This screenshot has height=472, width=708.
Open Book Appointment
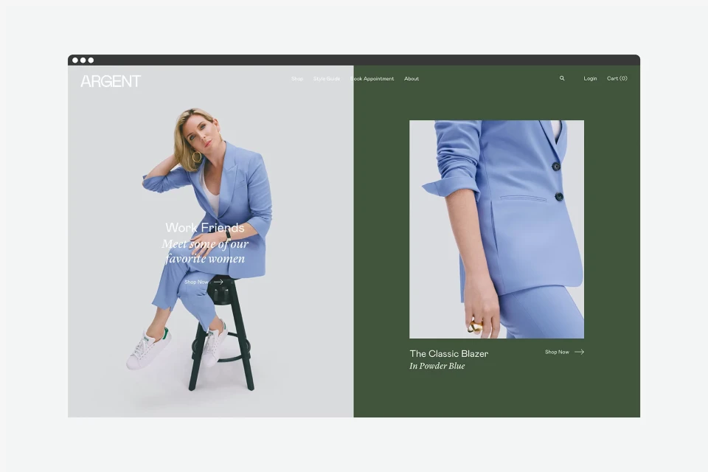[x=372, y=78]
